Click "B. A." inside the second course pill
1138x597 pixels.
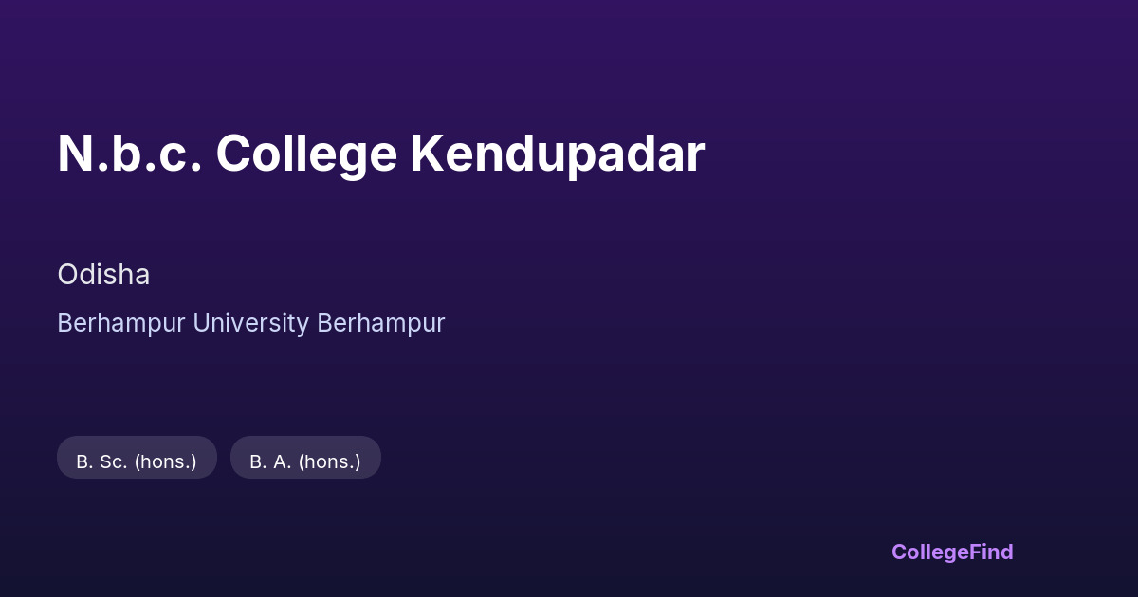coord(271,461)
